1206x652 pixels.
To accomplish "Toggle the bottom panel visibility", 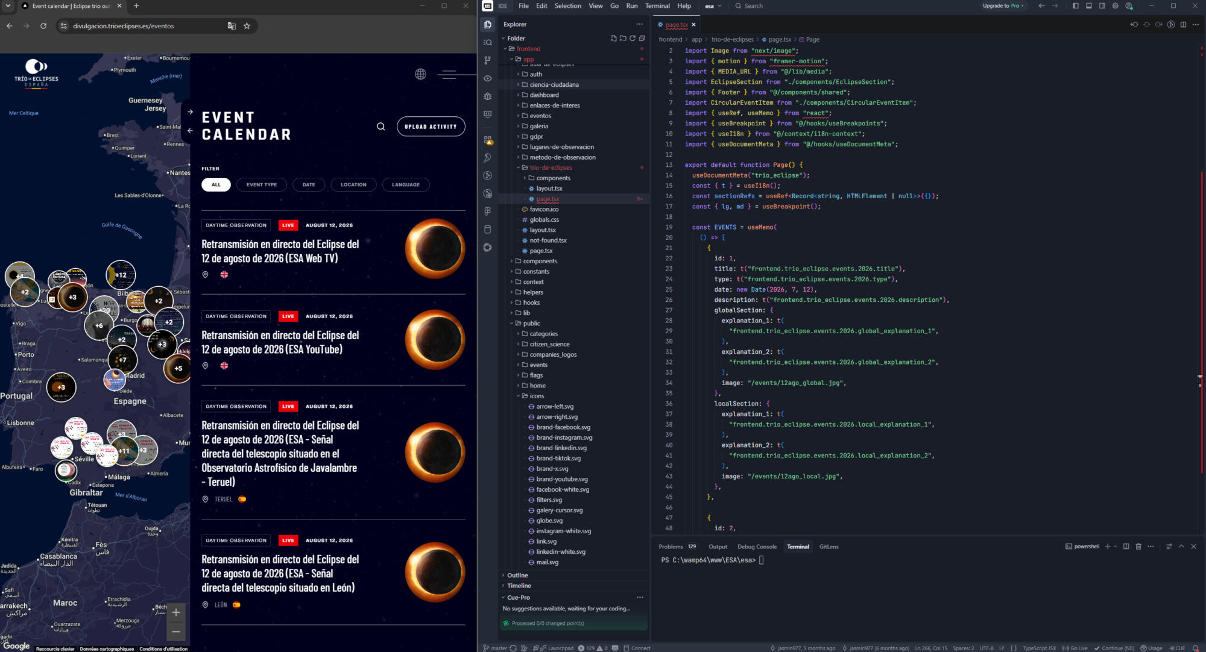I will pos(1089,6).
